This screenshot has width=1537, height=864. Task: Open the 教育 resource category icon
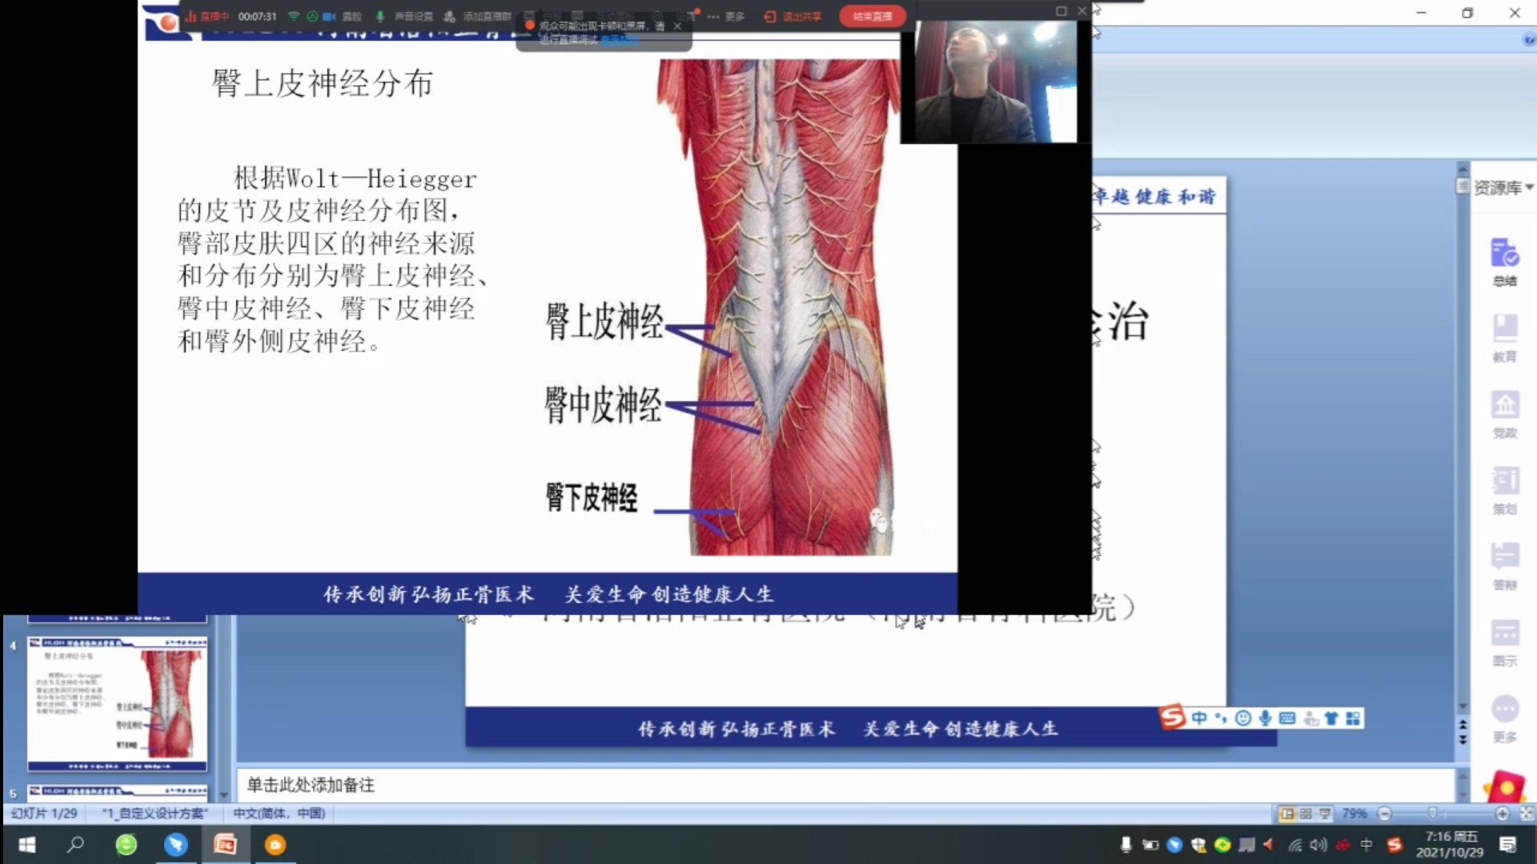click(1504, 337)
